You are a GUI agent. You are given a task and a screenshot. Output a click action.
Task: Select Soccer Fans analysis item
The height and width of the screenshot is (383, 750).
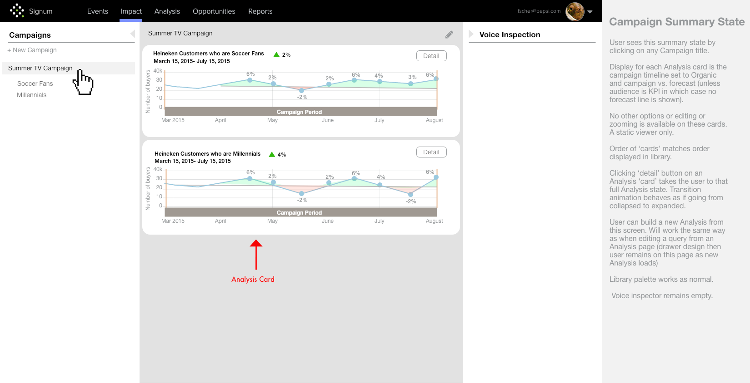(35, 83)
